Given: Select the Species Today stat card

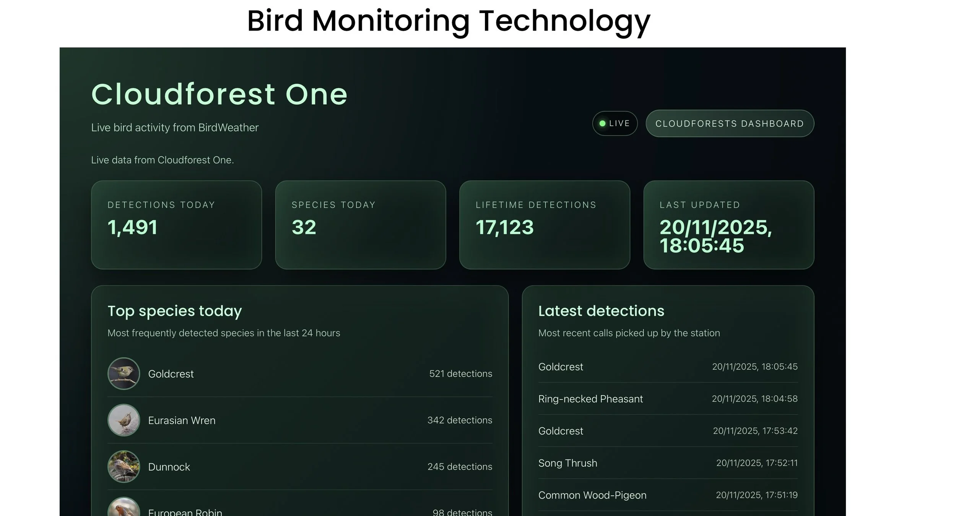Looking at the screenshot, I should (360, 225).
